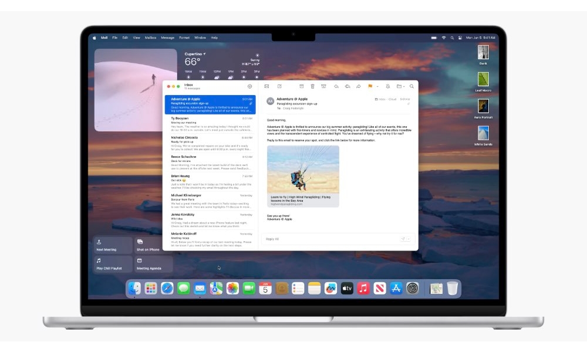The width and height of the screenshot is (587, 352).
Task: Open search with magnifier in Mail toolbar
Action: [411, 86]
